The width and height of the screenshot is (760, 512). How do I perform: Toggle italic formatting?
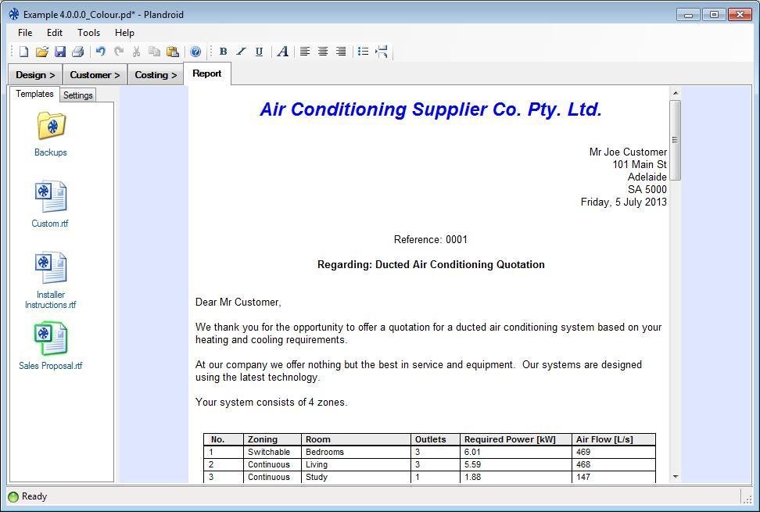241,52
